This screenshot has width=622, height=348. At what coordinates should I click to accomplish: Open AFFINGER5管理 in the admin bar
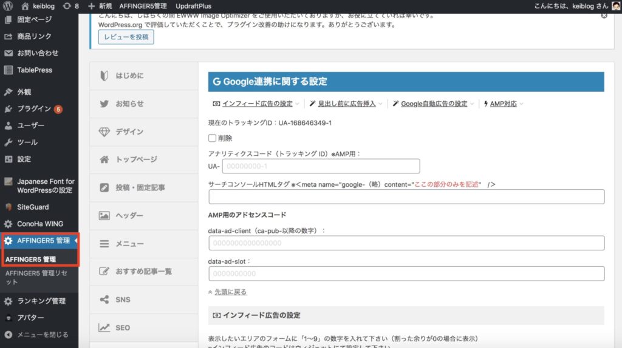coord(143,6)
